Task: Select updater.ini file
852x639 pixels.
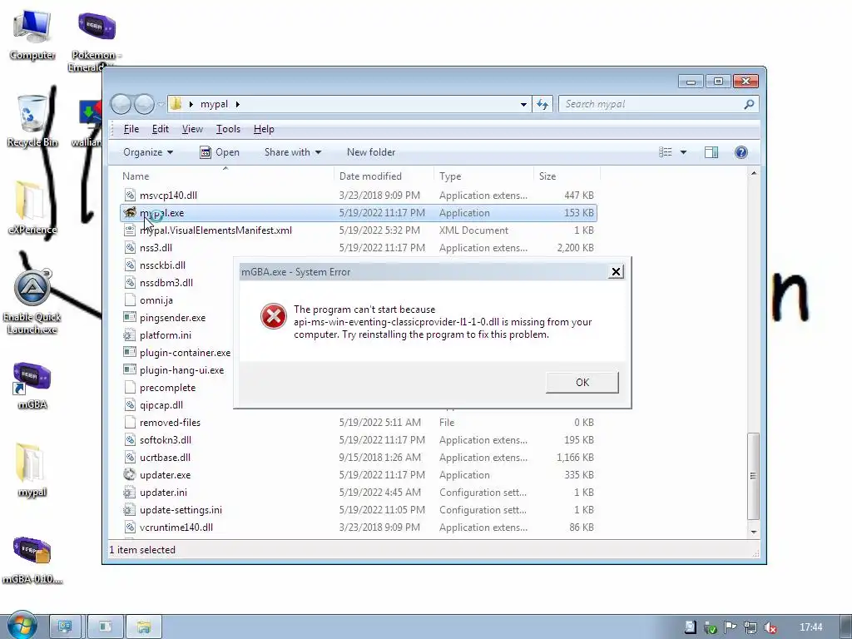Action: pyautogui.click(x=163, y=493)
